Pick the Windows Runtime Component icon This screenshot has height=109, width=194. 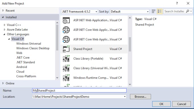66,78
